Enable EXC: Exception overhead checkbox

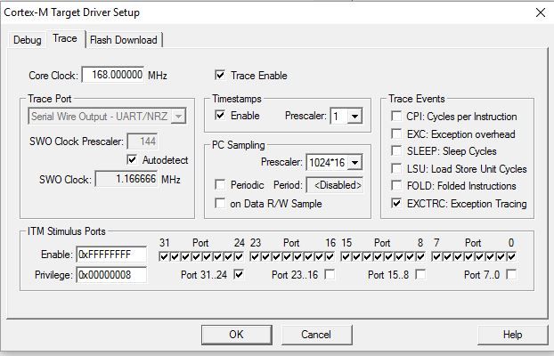click(396, 133)
